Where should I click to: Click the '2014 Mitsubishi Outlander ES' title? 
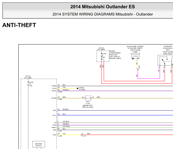pyautogui.click(x=102, y=7)
